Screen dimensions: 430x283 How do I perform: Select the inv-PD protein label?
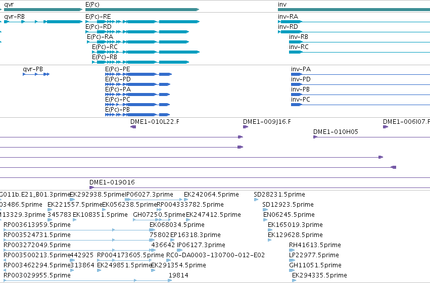pos(301,79)
